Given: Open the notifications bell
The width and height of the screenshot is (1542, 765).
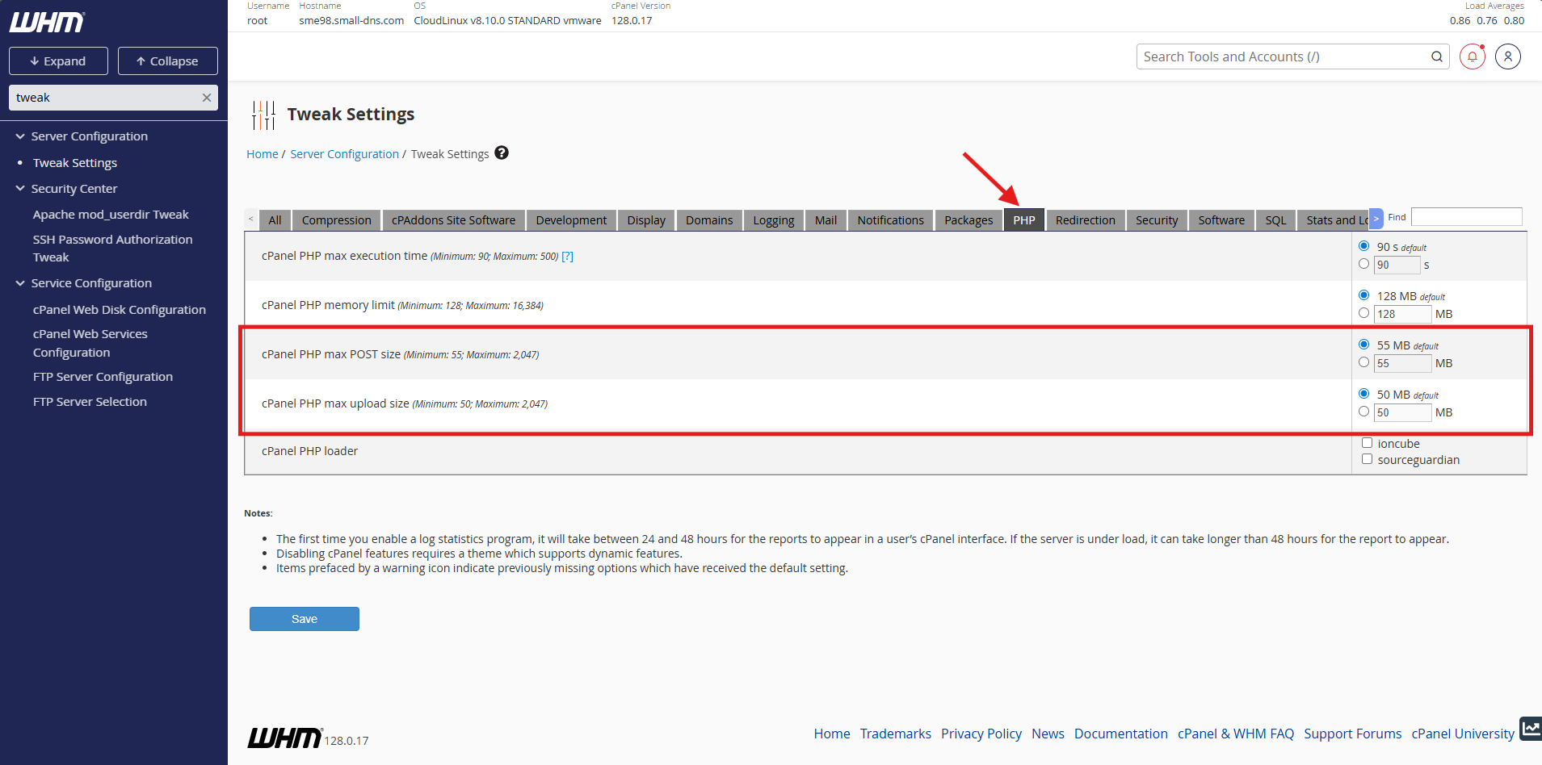Looking at the screenshot, I should [1473, 56].
